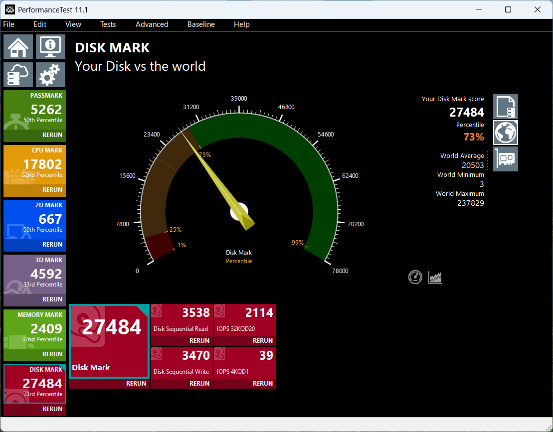Select the 2D Mark score tile
This screenshot has height=432, width=553.
(34, 219)
